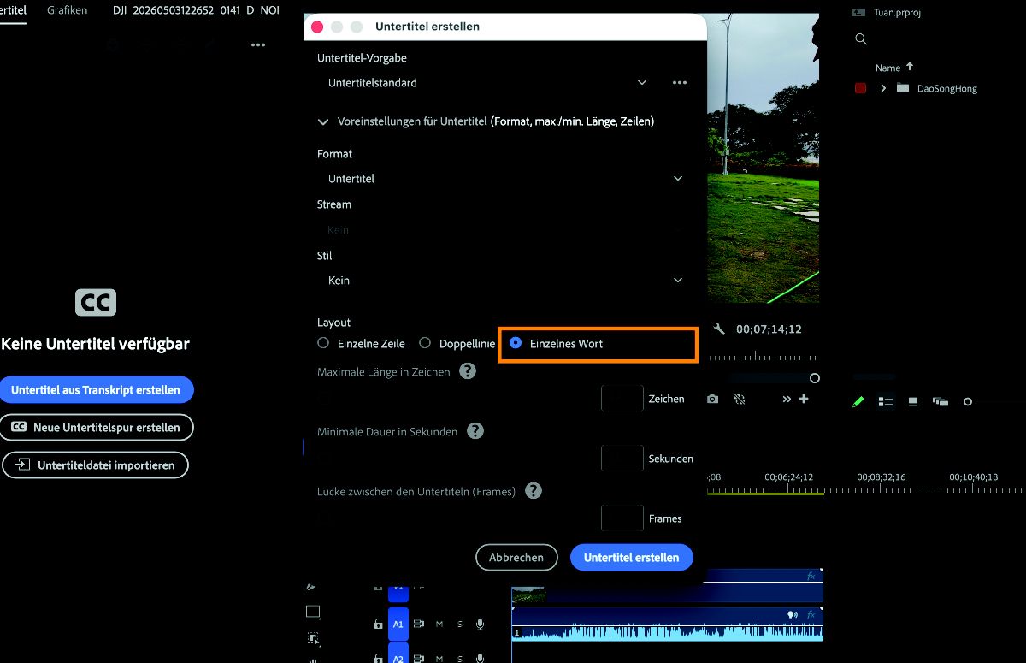Click help icon beside Lücke zwischen den Untertiteln

tap(534, 491)
